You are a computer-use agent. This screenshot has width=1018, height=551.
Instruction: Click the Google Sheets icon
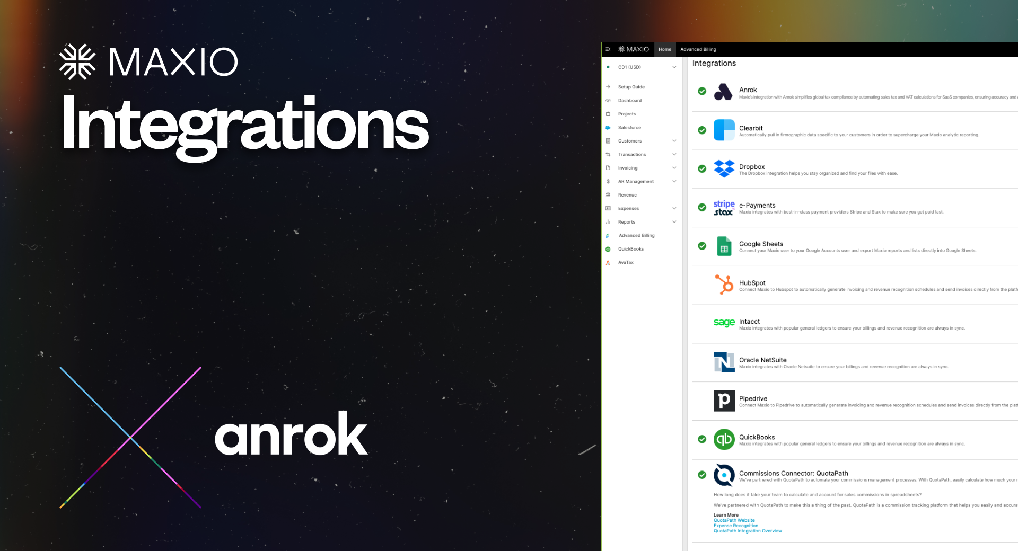[724, 246]
